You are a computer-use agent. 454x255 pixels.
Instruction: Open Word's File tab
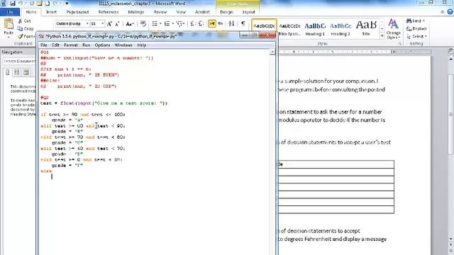(10, 12)
